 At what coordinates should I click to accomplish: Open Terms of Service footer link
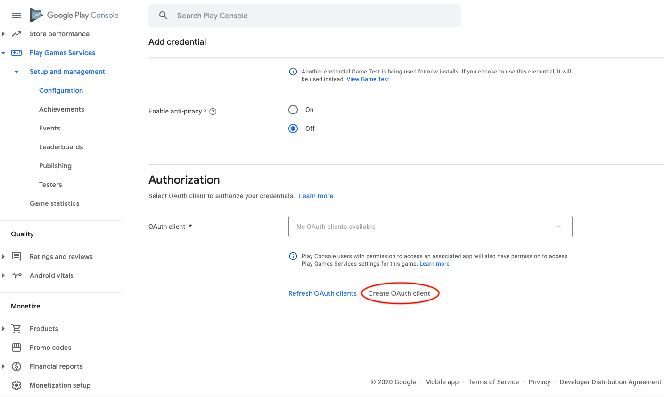click(x=493, y=382)
